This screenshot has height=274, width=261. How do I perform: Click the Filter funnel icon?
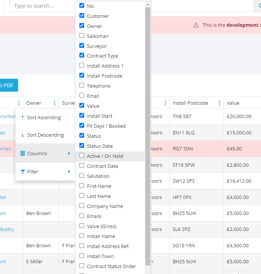pos(23,172)
